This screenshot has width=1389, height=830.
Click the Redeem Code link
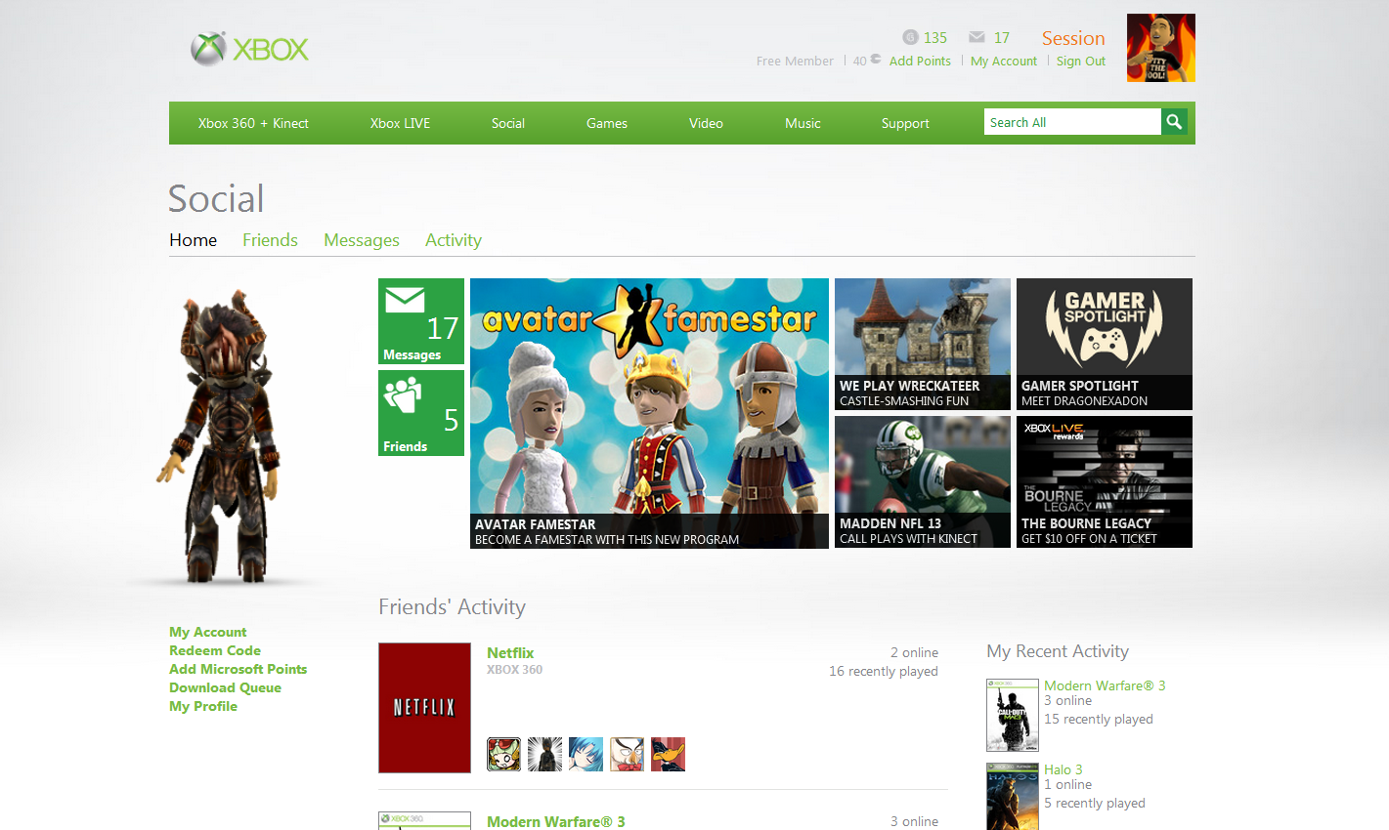[215, 650]
